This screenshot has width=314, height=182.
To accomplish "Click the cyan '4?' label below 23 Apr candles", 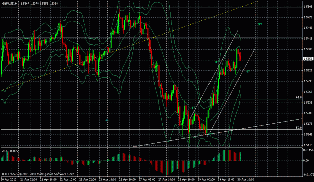I will pyautogui.click(x=107, y=120).
